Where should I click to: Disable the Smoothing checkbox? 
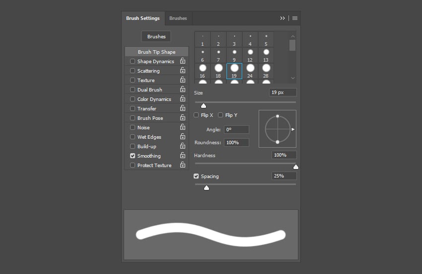133,156
